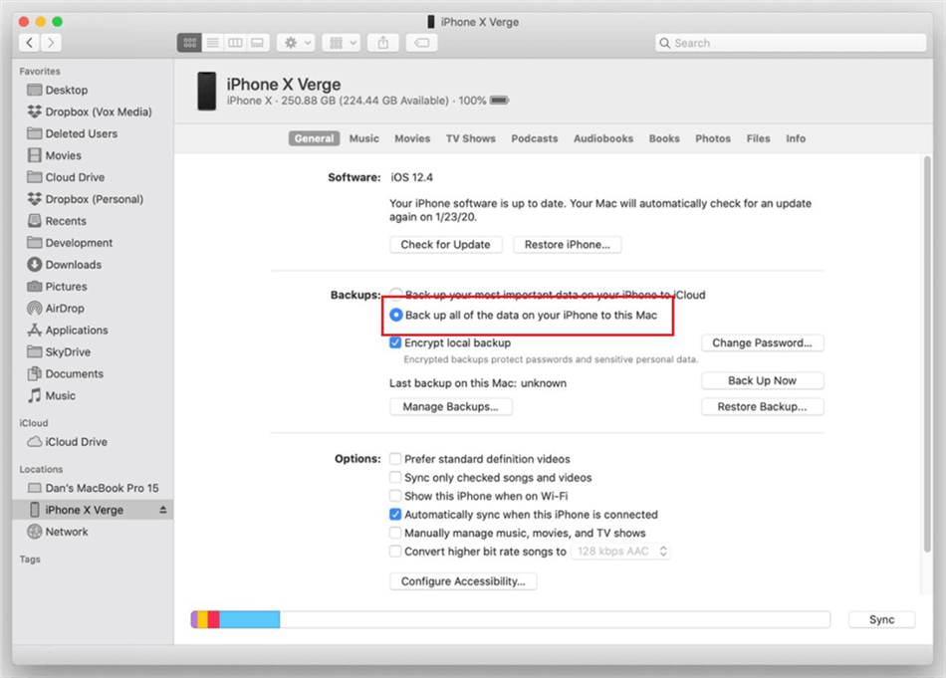Disable Automatically sync when iPhone connected
946x678 pixels.
tap(395, 515)
